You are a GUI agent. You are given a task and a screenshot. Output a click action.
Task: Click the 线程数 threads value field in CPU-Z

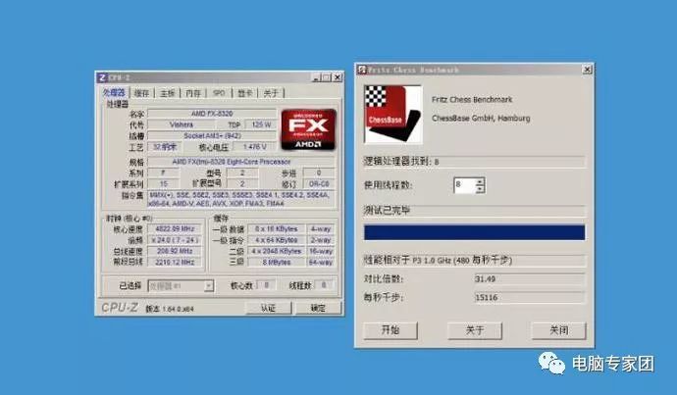[324, 285]
